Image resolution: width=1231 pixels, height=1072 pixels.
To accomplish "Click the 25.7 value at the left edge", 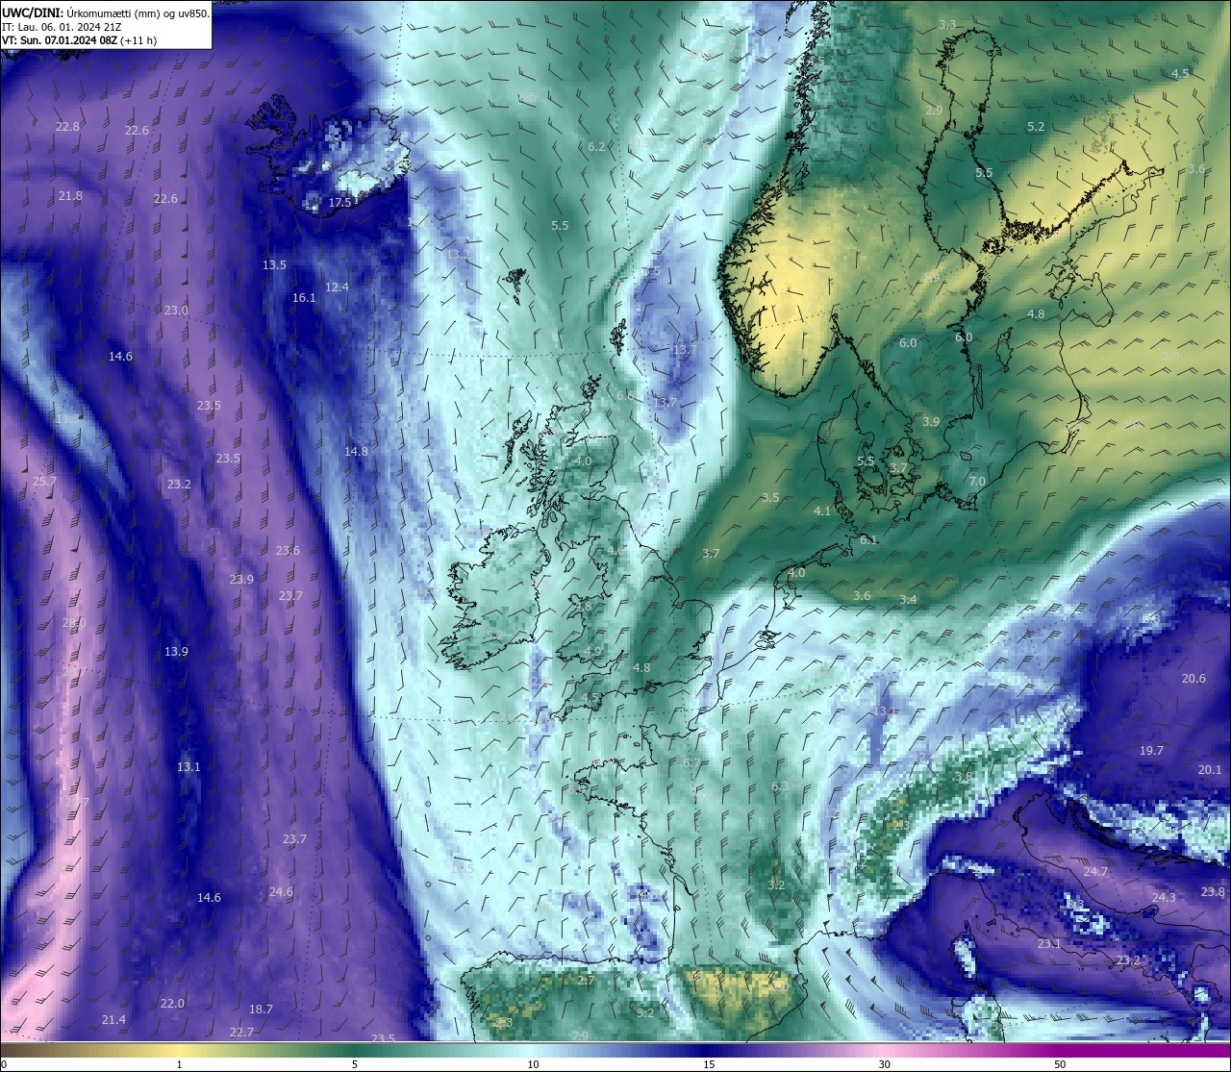I will pos(44,481).
